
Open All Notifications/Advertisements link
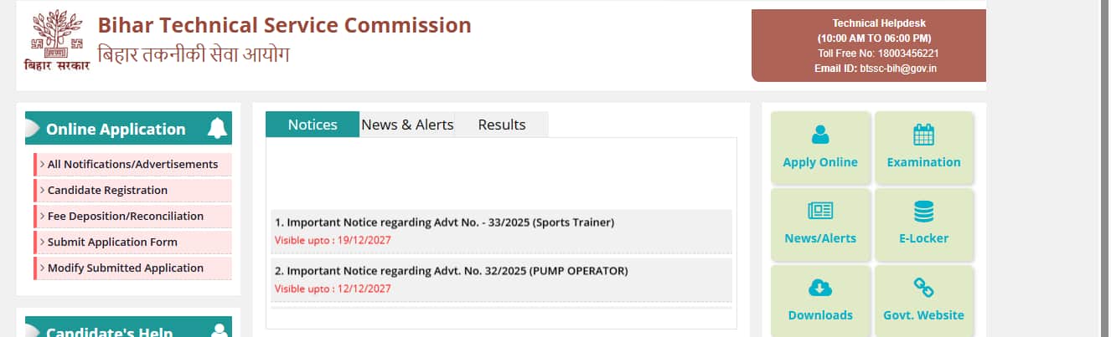coord(132,165)
